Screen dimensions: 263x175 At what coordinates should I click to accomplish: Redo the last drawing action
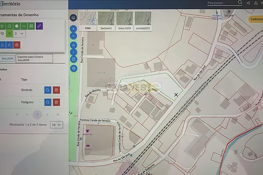[9, 45]
